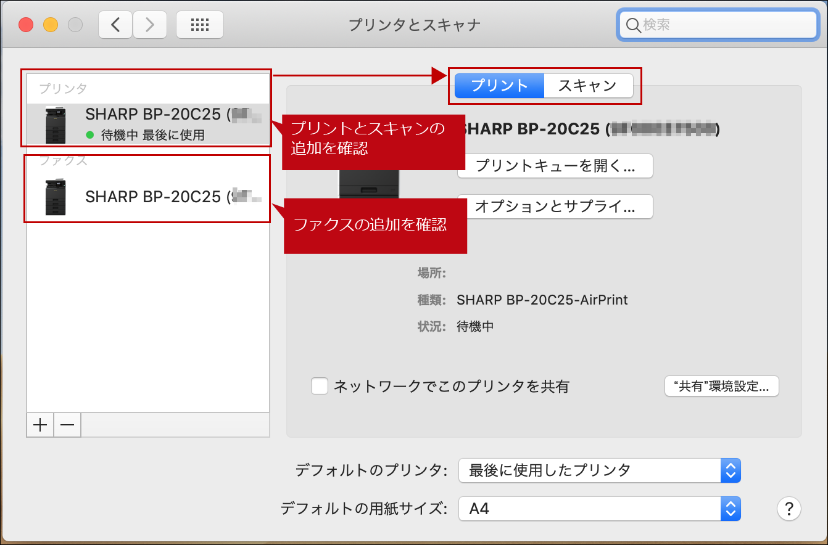
Task: Select 待機中 最後に使用 printer row text
Action: (x=153, y=135)
